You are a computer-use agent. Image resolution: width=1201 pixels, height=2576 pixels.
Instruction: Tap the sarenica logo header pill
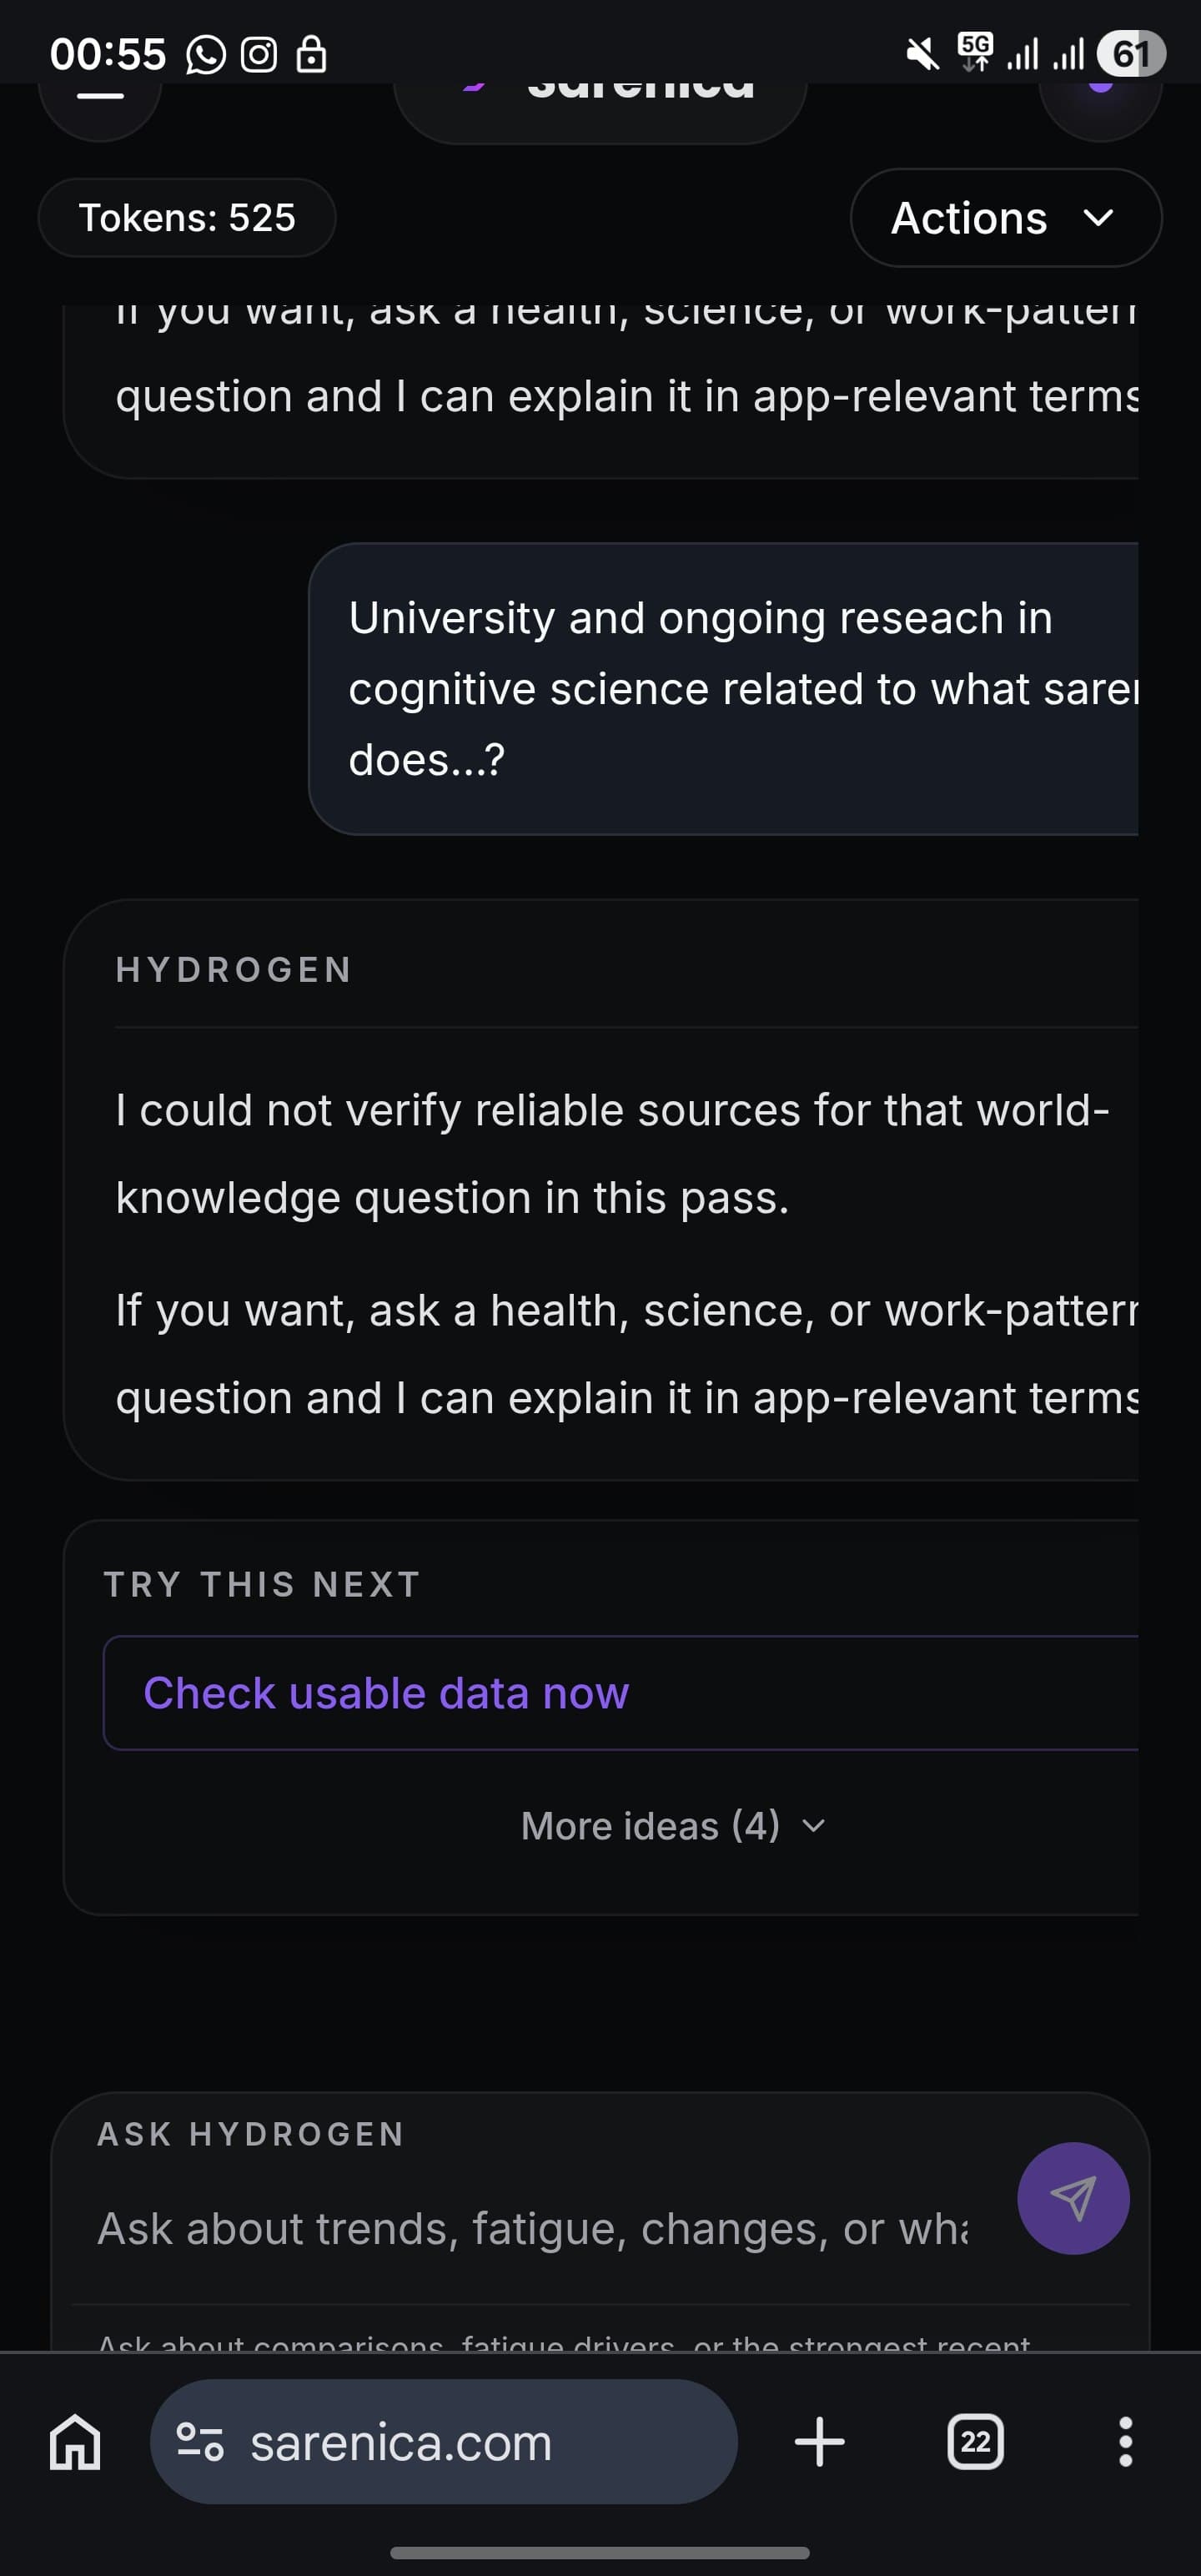click(600, 95)
